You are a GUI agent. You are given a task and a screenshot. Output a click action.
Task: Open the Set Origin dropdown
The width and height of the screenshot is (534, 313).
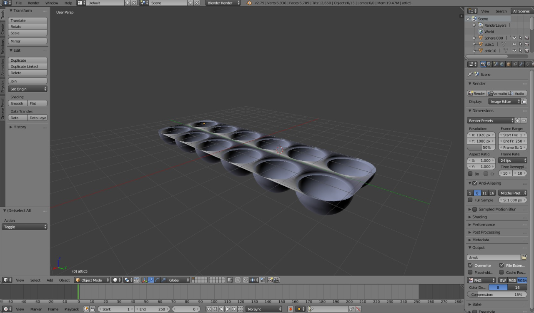click(28, 89)
